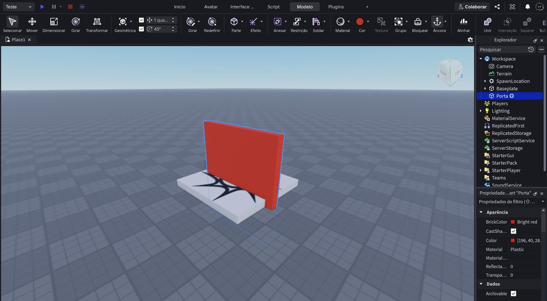Click the search history icon in Explorador
547x301 pixels.
point(531,49)
